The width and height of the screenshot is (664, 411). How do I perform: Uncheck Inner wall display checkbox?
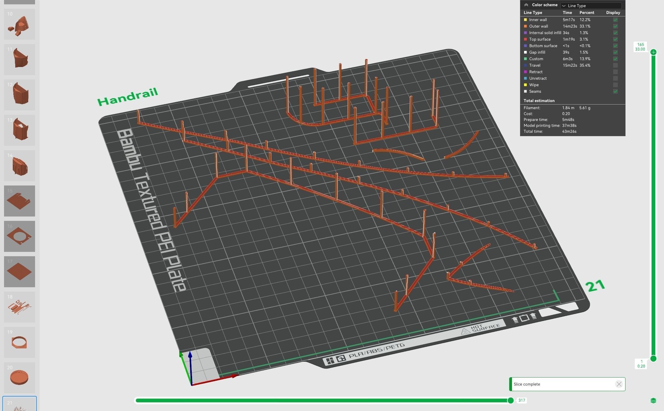(x=615, y=20)
